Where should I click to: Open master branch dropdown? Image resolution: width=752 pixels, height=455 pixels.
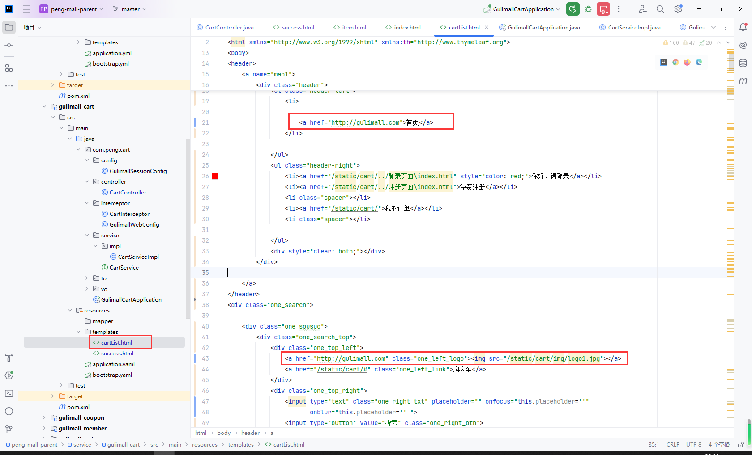pyautogui.click(x=129, y=9)
